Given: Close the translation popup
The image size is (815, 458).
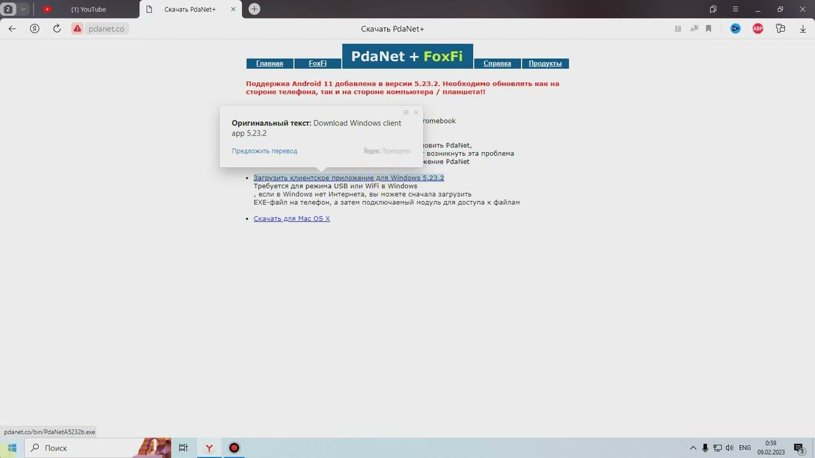Looking at the screenshot, I should click(416, 113).
